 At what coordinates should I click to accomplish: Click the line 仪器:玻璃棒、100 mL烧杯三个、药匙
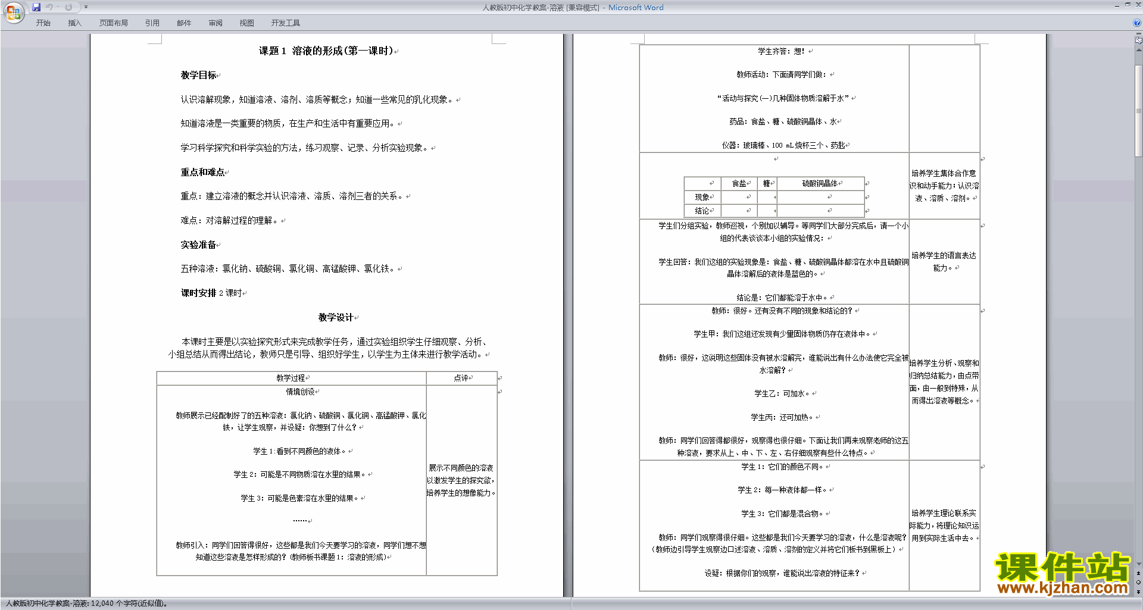782,146
